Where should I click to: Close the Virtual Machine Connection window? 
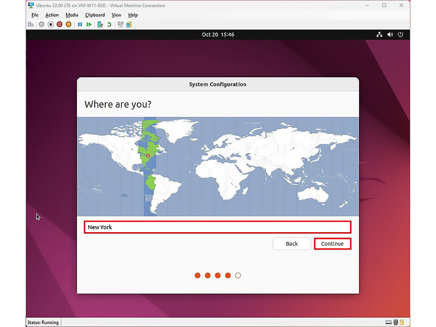point(401,5)
